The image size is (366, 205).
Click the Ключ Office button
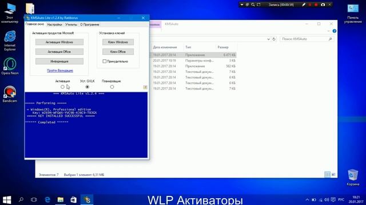(x=118, y=52)
